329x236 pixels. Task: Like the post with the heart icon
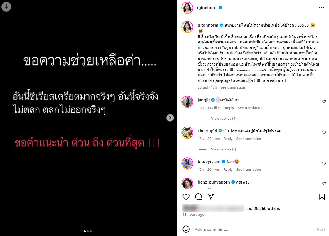(x=186, y=196)
